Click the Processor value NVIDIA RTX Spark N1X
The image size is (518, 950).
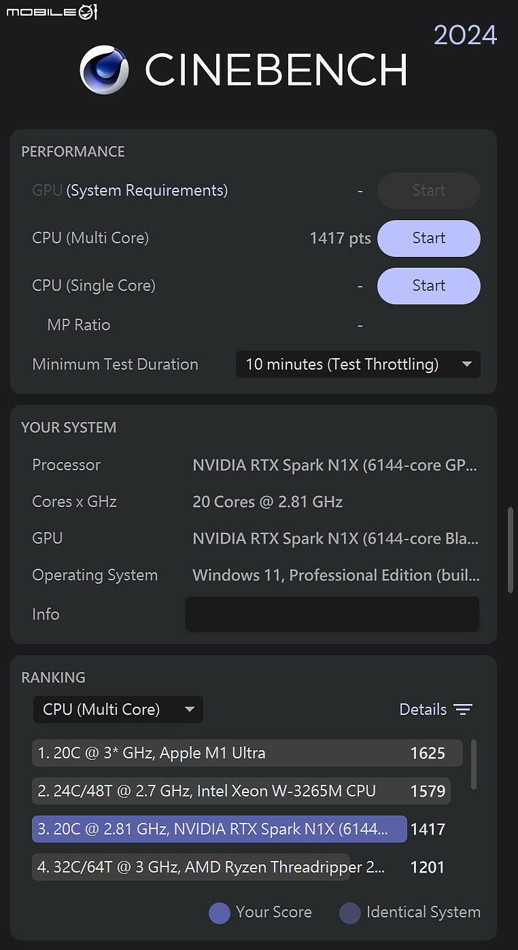[335, 465]
